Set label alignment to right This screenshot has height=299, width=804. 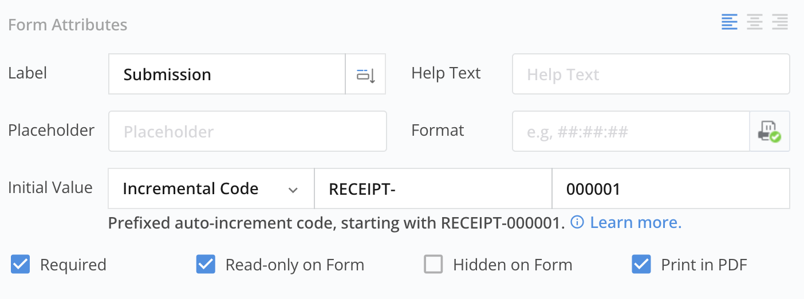pos(780,23)
